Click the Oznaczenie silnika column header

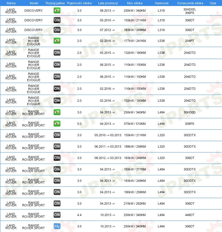click(190, 3)
